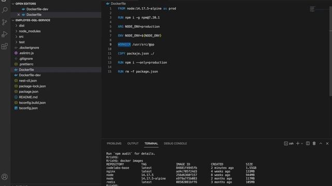Viewport: 332px width, 186px height.
Task: Open the Search view in activity bar
Action: click(x=5, y=10)
